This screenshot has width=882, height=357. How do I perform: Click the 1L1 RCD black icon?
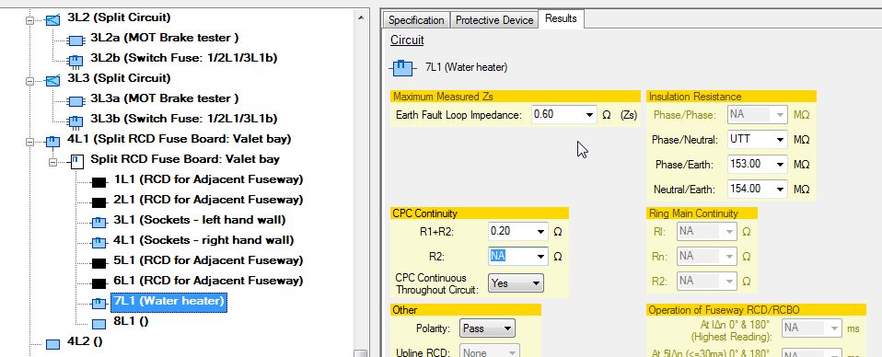pyautogui.click(x=99, y=182)
